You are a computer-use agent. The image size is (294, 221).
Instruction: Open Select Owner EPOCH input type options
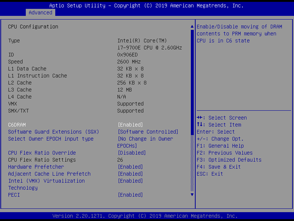pos(145,139)
